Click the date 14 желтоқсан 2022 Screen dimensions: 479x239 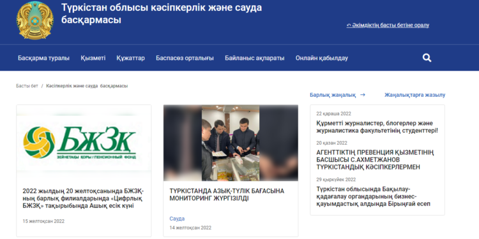click(x=190, y=228)
